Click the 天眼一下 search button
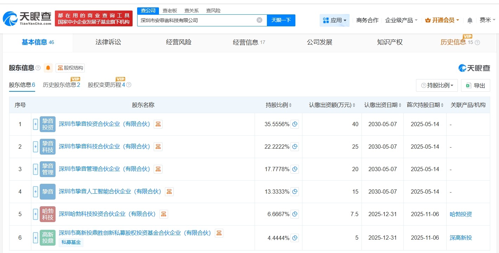This screenshot has width=499, height=253. pos(281,20)
